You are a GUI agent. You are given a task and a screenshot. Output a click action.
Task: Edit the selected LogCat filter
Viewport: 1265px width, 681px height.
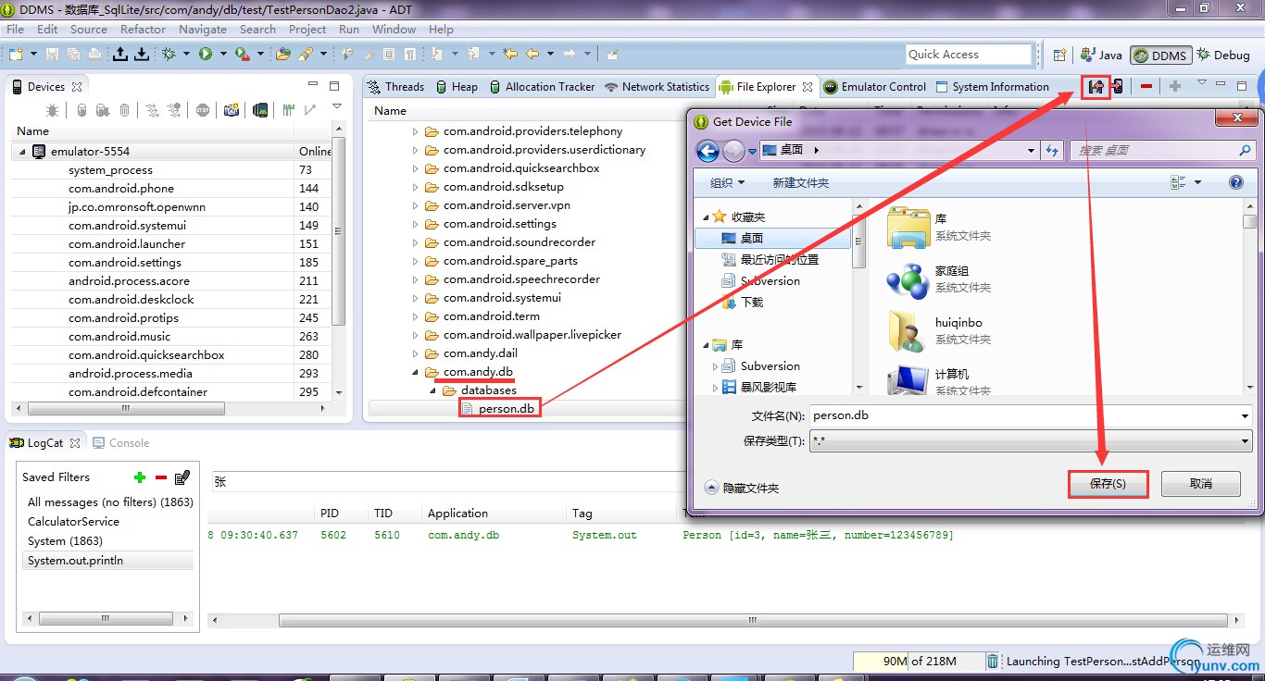pyautogui.click(x=182, y=477)
